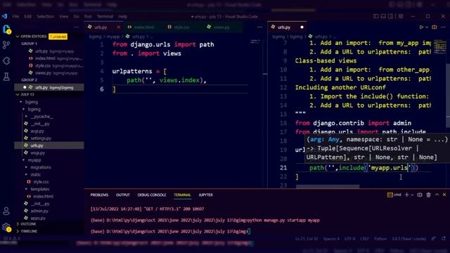Open the Help menu
This screenshot has width=450, height=253.
(122, 16)
